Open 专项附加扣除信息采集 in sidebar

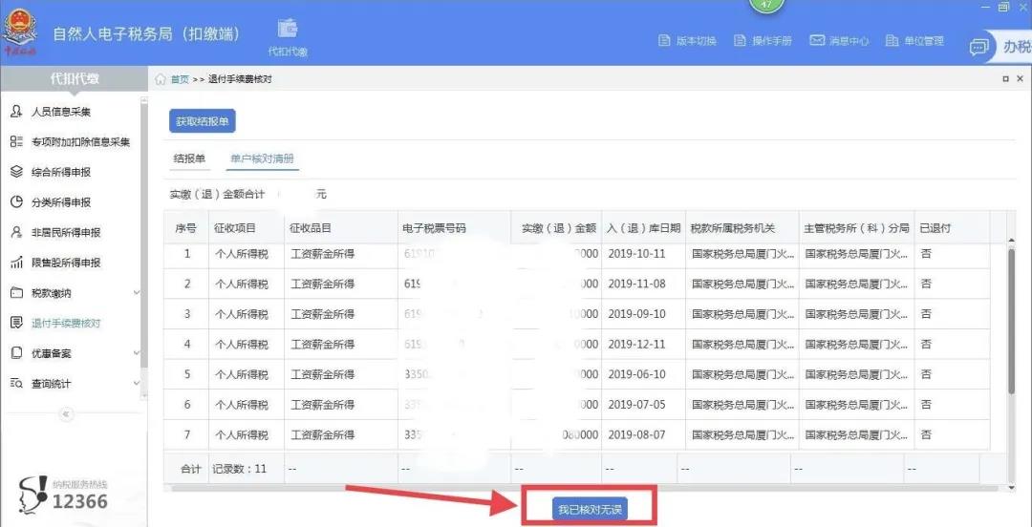pos(80,142)
